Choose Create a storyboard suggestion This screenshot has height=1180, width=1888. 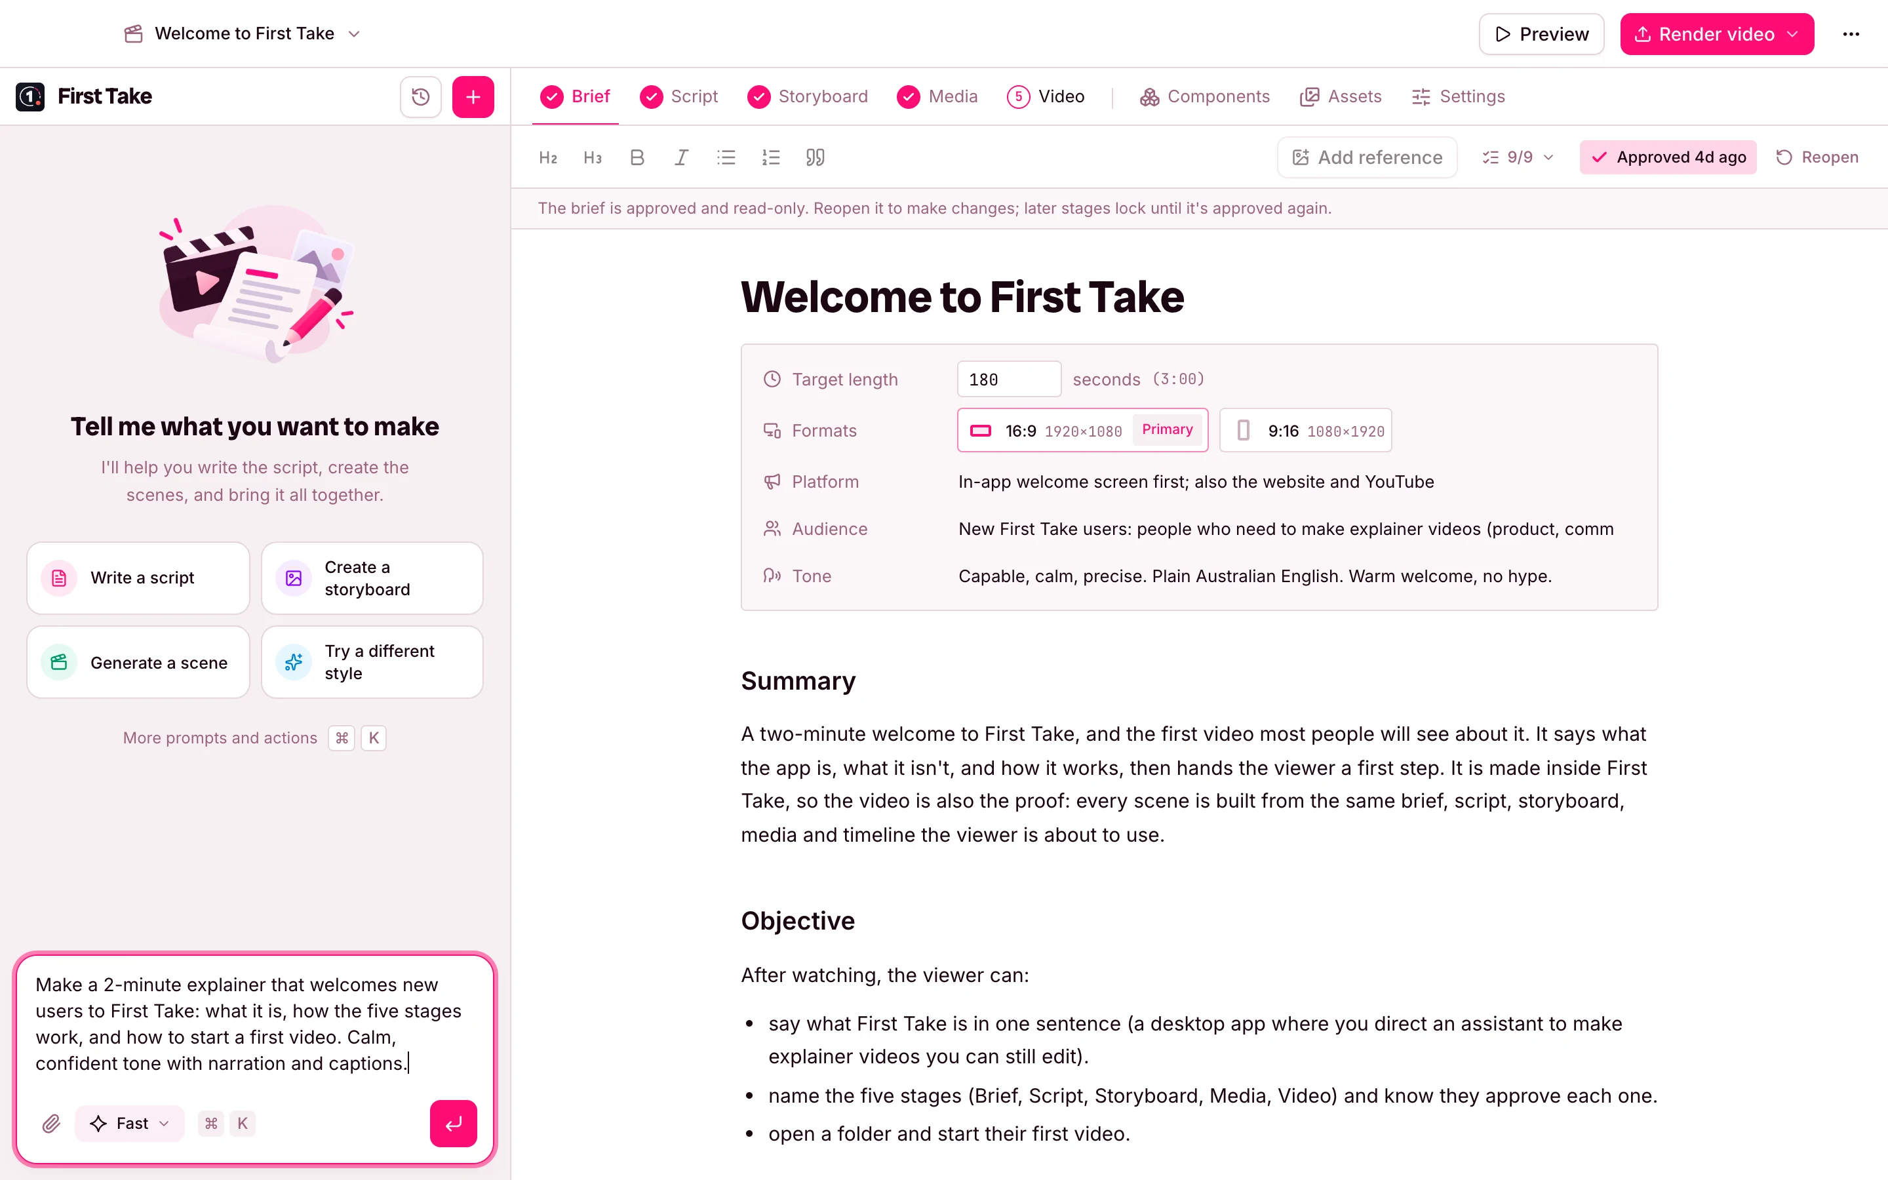pos(372,578)
